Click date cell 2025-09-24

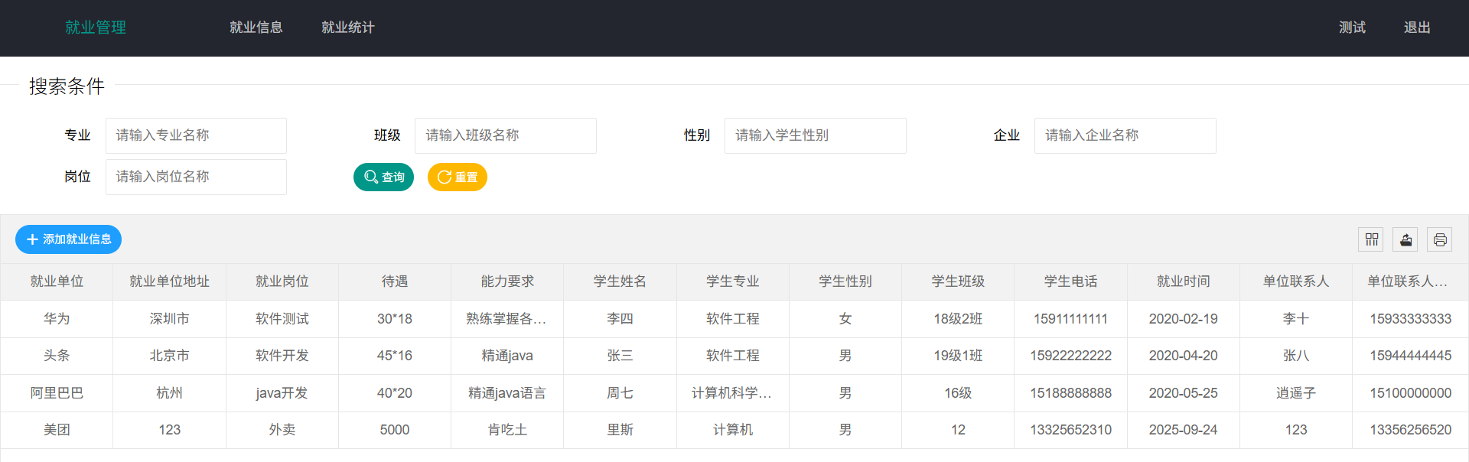pos(1184,430)
